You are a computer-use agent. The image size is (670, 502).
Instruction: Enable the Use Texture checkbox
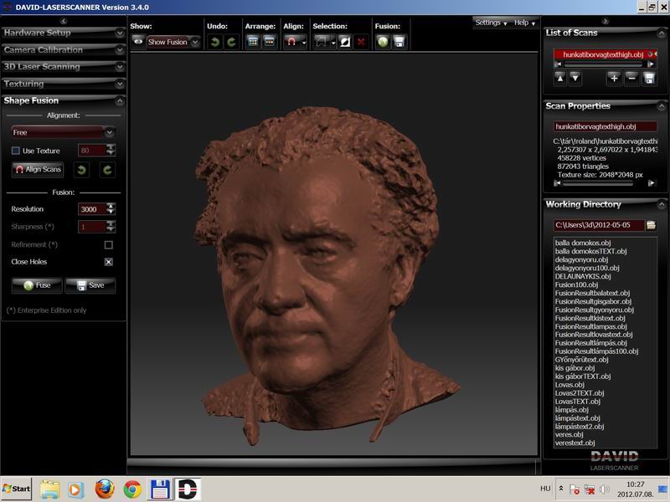point(16,151)
